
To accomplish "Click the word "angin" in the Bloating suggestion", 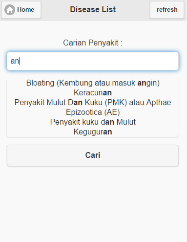I will tap(148, 83).
